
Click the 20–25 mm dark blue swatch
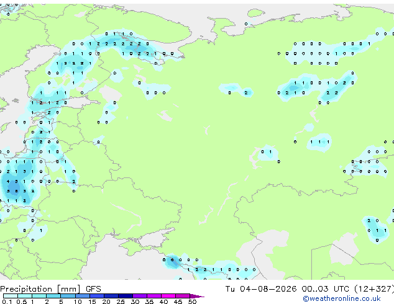pyautogui.click(x=111, y=296)
